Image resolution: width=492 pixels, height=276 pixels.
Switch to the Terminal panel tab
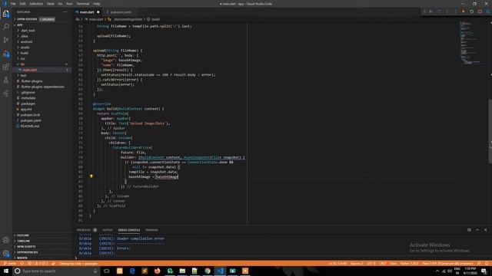point(151,230)
